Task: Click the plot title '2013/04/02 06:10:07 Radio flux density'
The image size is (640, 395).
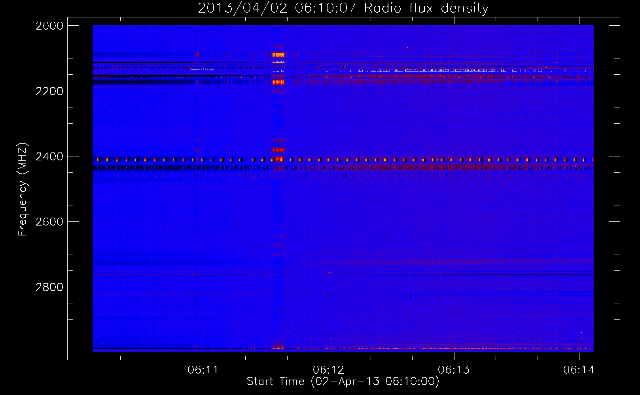Action: 343,8
